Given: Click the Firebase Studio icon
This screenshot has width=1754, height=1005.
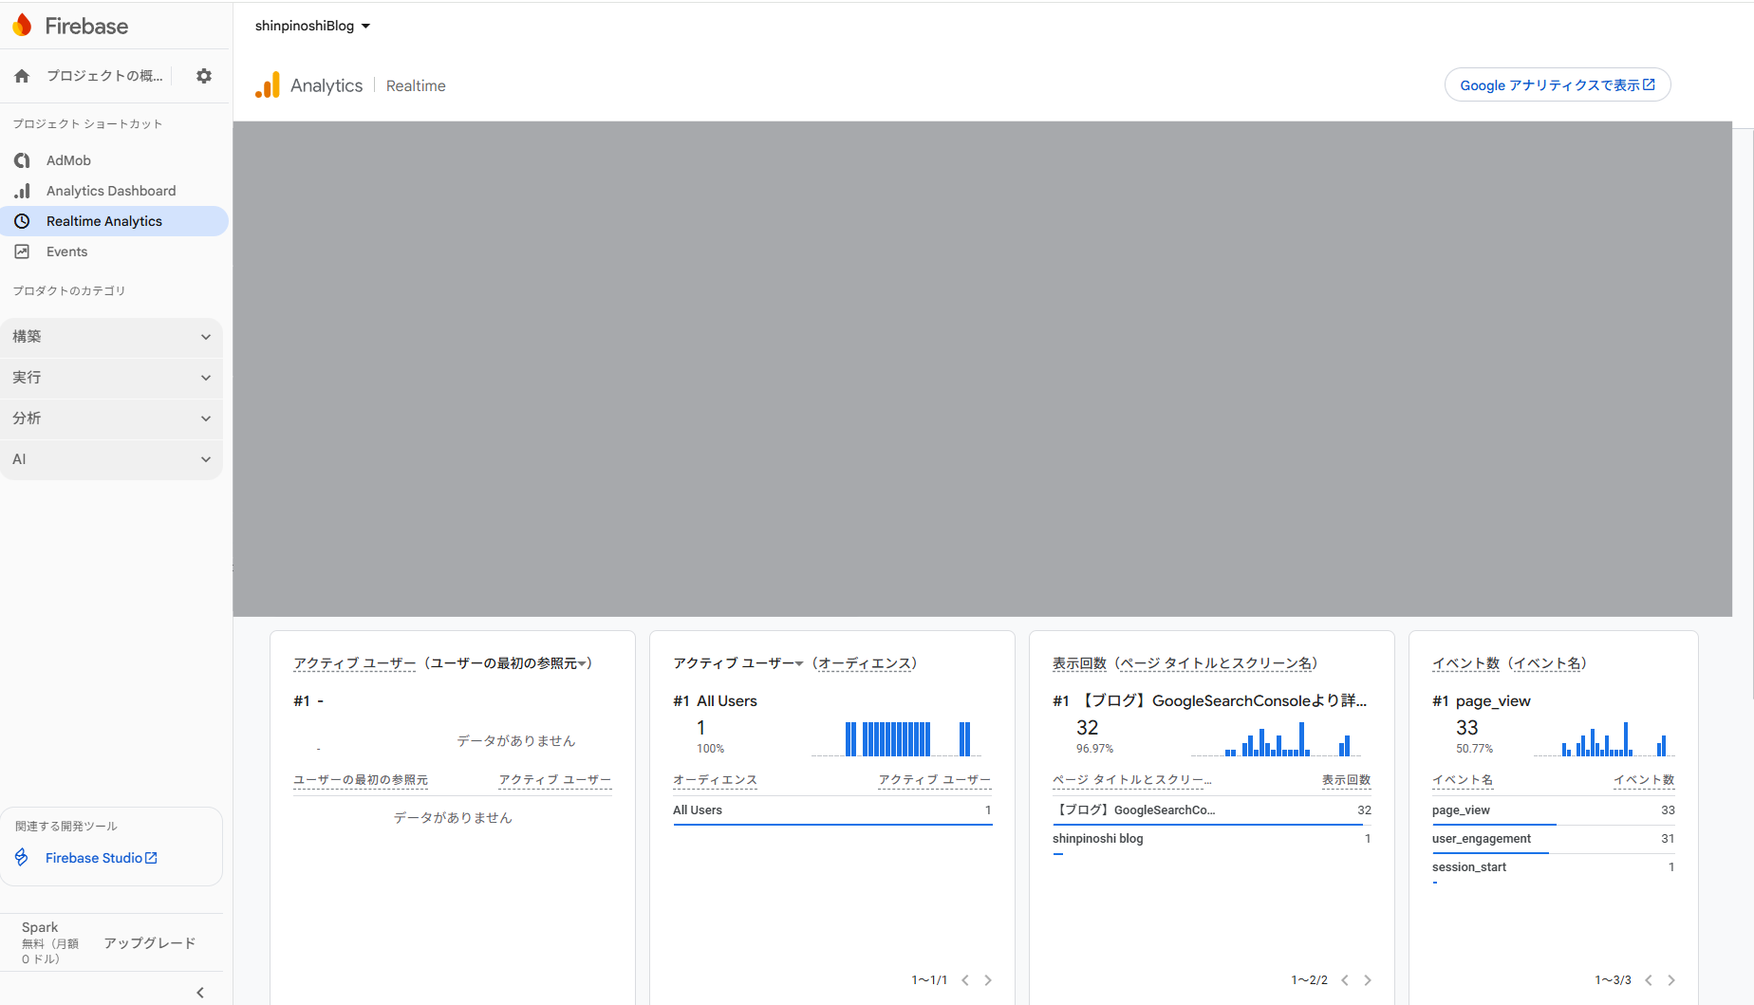Looking at the screenshot, I should point(22,858).
